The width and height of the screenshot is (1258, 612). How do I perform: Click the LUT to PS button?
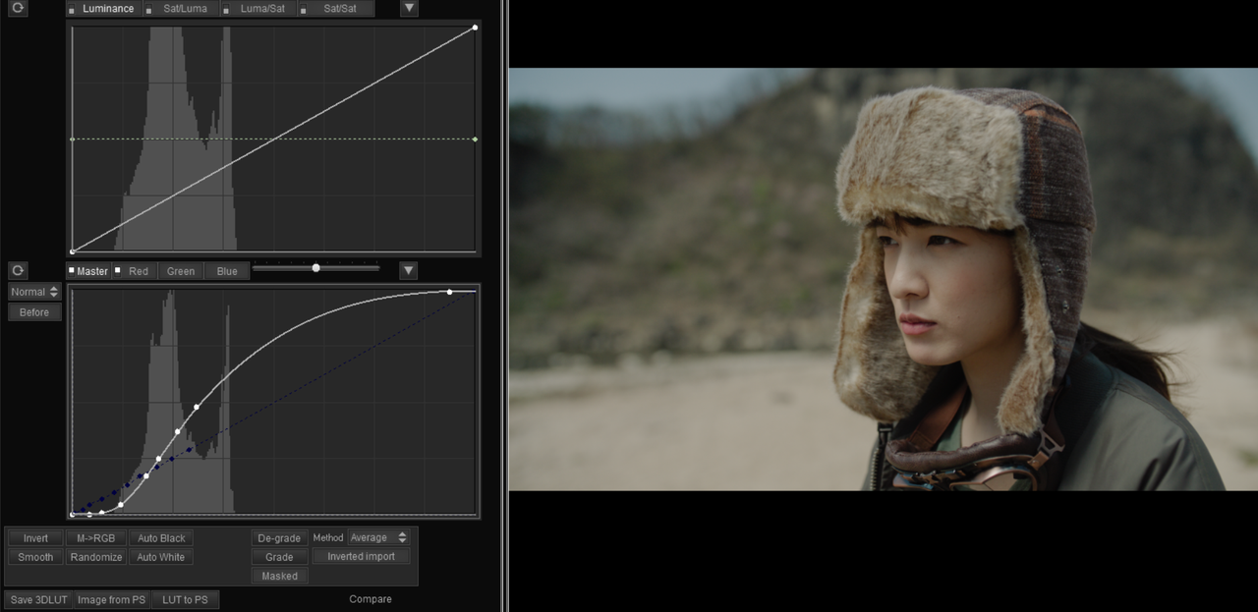186,599
